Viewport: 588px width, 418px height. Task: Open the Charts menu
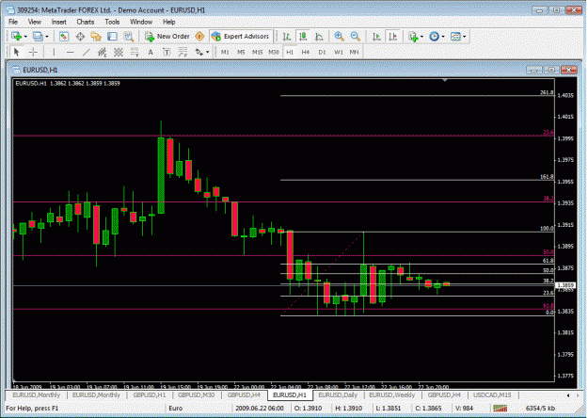(x=86, y=22)
